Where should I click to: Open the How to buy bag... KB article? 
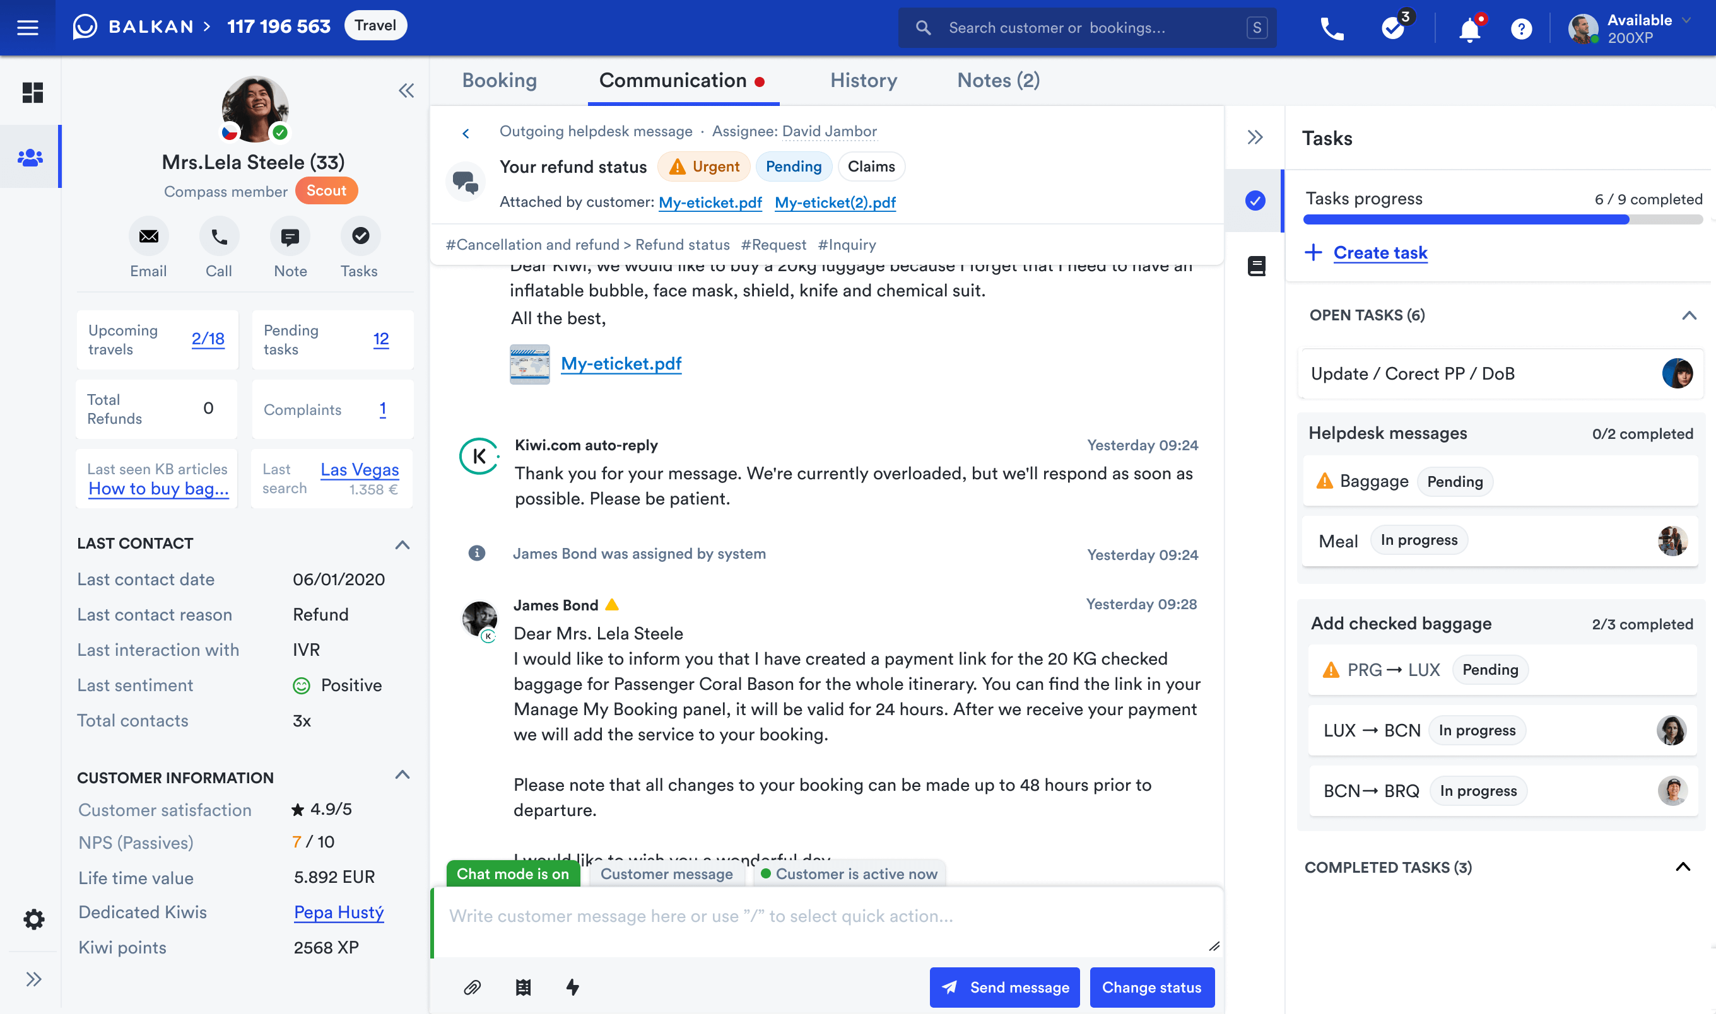pyautogui.click(x=158, y=489)
